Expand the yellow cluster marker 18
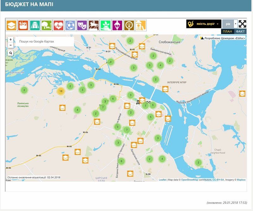 click(61, 91)
